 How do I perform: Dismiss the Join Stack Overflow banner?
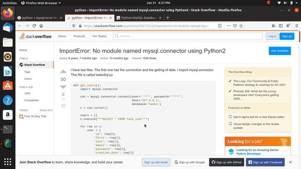[290, 162]
